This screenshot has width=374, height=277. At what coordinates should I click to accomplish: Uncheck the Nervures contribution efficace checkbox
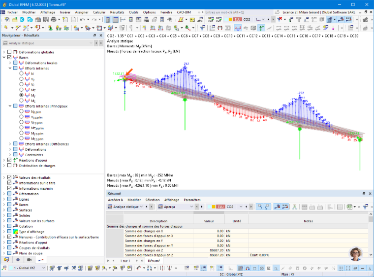click(9, 237)
